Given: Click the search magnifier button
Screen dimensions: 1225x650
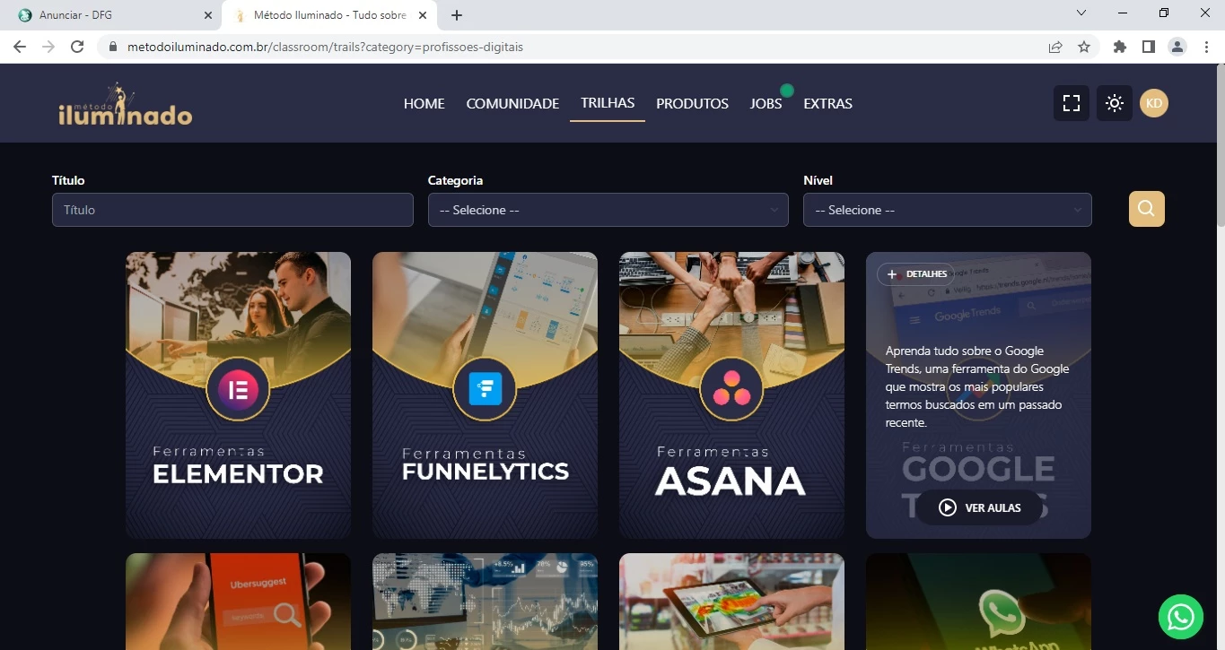Looking at the screenshot, I should pyautogui.click(x=1147, y=209).
